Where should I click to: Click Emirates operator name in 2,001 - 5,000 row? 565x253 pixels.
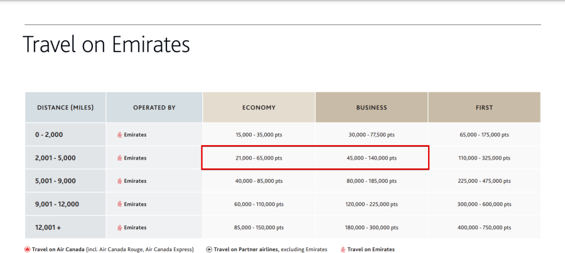point(135,158)
